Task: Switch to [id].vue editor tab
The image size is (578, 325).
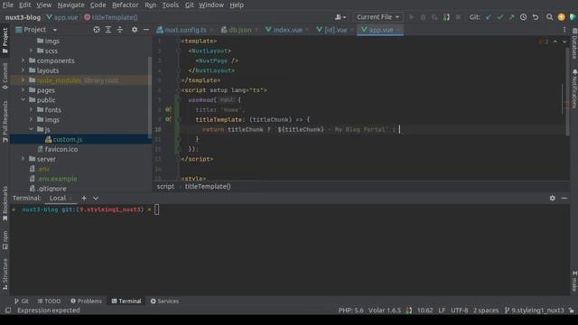Action: [x=335, y=30]
